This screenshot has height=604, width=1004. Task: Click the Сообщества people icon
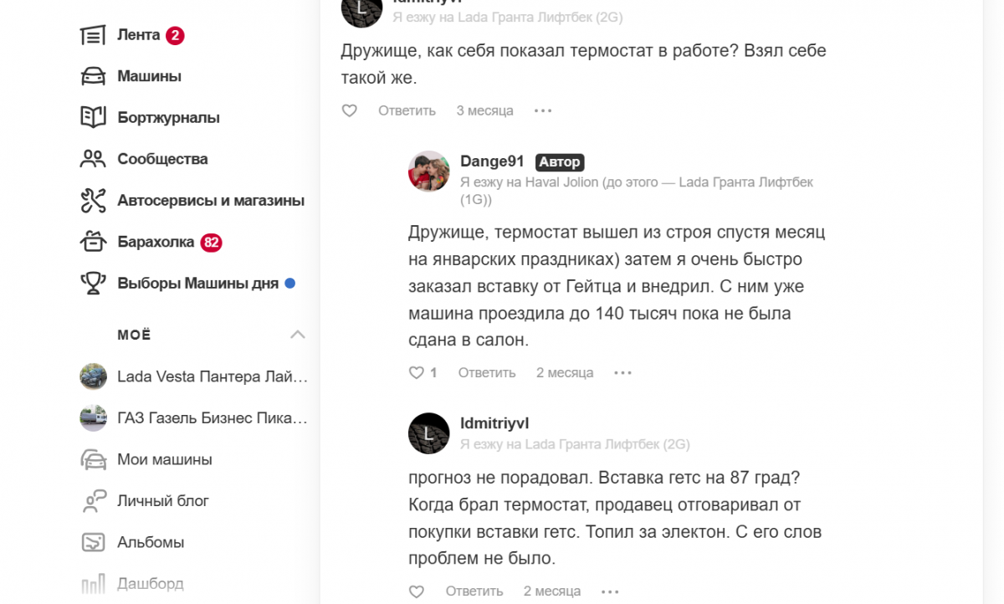click(x=92, y=159)
